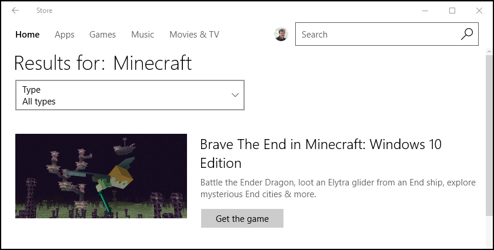This screenshot has height=250, width=494.
Task: Click the Results for: Minecraft heading
Action: click(x=103, y=63)
